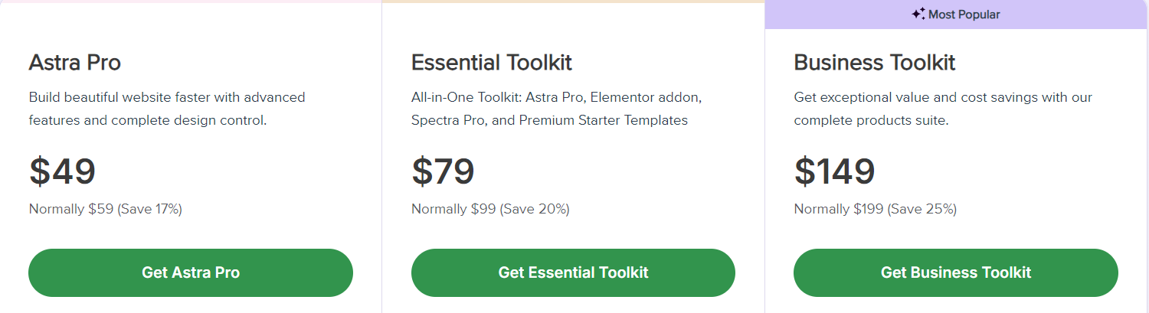The width and height of the screenshot is (1149, 313).
Task: Click the Normally $99 (Save 20%) text
Action: [x=490, y=209]
